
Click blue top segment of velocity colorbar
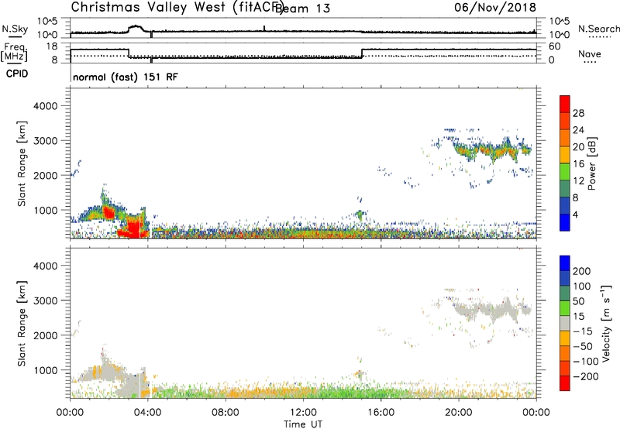565,263
